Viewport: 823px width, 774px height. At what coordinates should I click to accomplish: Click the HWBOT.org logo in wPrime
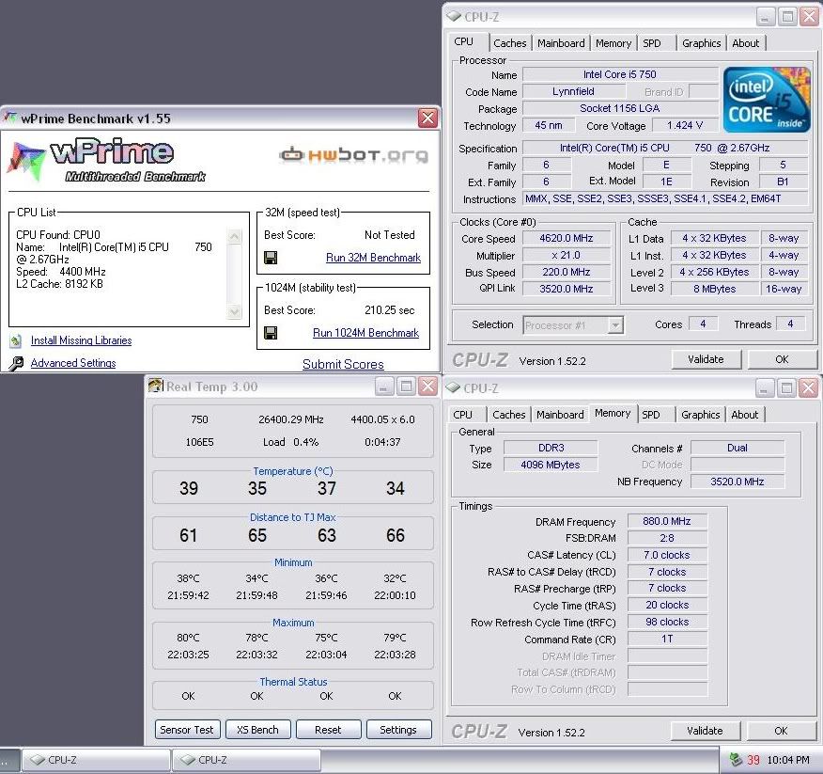354,155
